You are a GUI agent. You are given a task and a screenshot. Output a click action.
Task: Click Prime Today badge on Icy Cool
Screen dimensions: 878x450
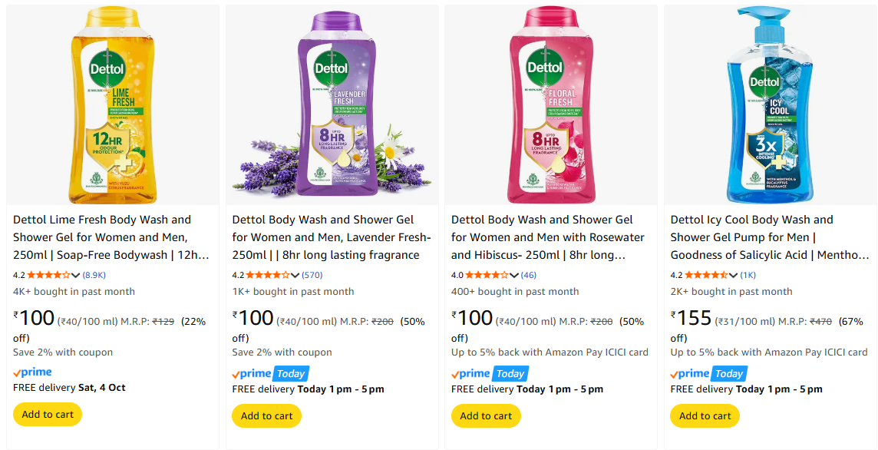708,374
